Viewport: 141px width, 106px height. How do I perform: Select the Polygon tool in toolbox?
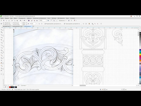1,48
